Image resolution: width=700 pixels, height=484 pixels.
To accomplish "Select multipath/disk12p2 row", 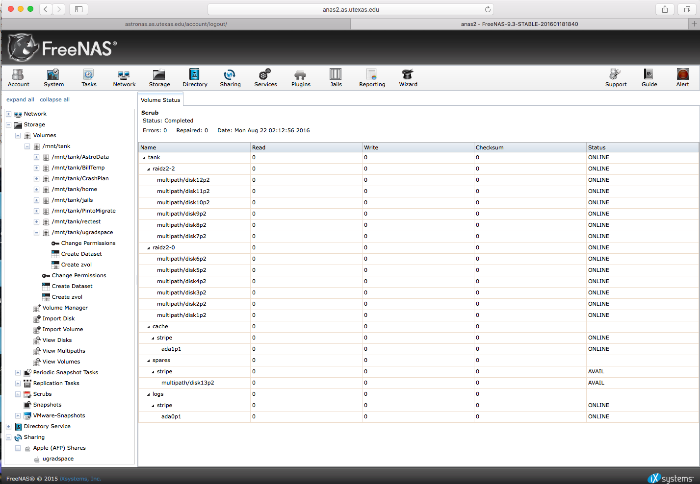I will 418,180.
